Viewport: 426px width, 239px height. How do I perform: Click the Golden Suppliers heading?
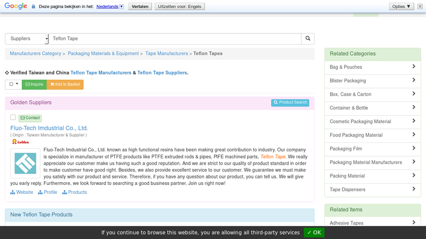(x=31, y=103)
